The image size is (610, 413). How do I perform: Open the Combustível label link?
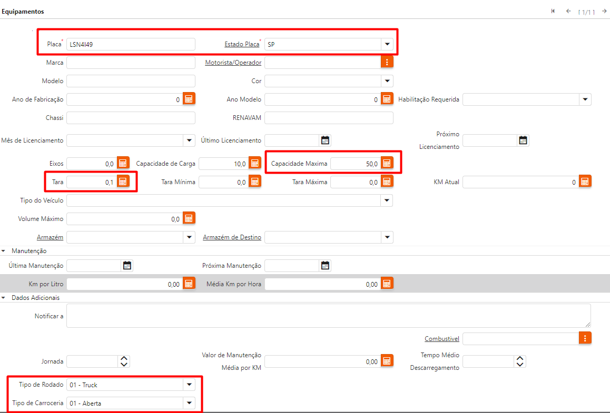click(x=441, y=338)
